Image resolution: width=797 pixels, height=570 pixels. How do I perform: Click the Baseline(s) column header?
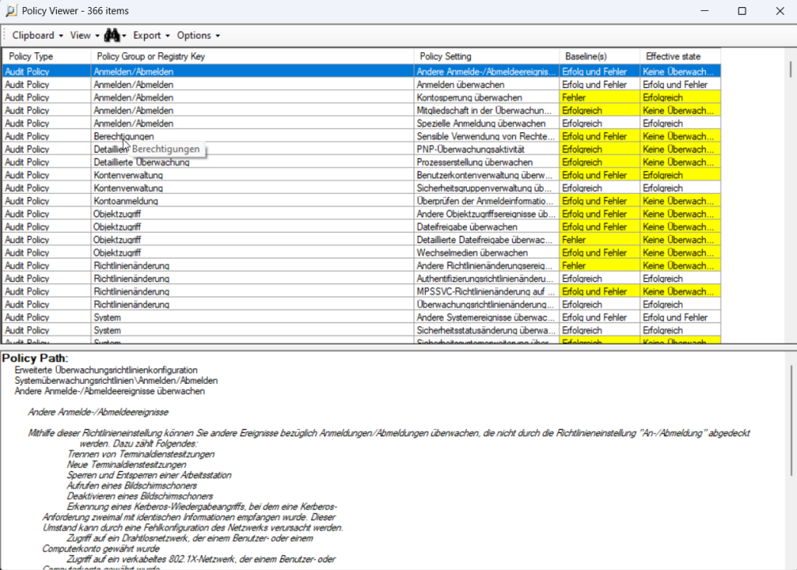click(x=600, y=56)
